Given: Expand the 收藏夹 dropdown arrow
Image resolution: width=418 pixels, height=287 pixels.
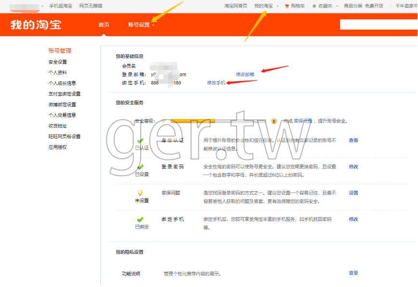Looking at the screenshot, I should tap(337, 6).
